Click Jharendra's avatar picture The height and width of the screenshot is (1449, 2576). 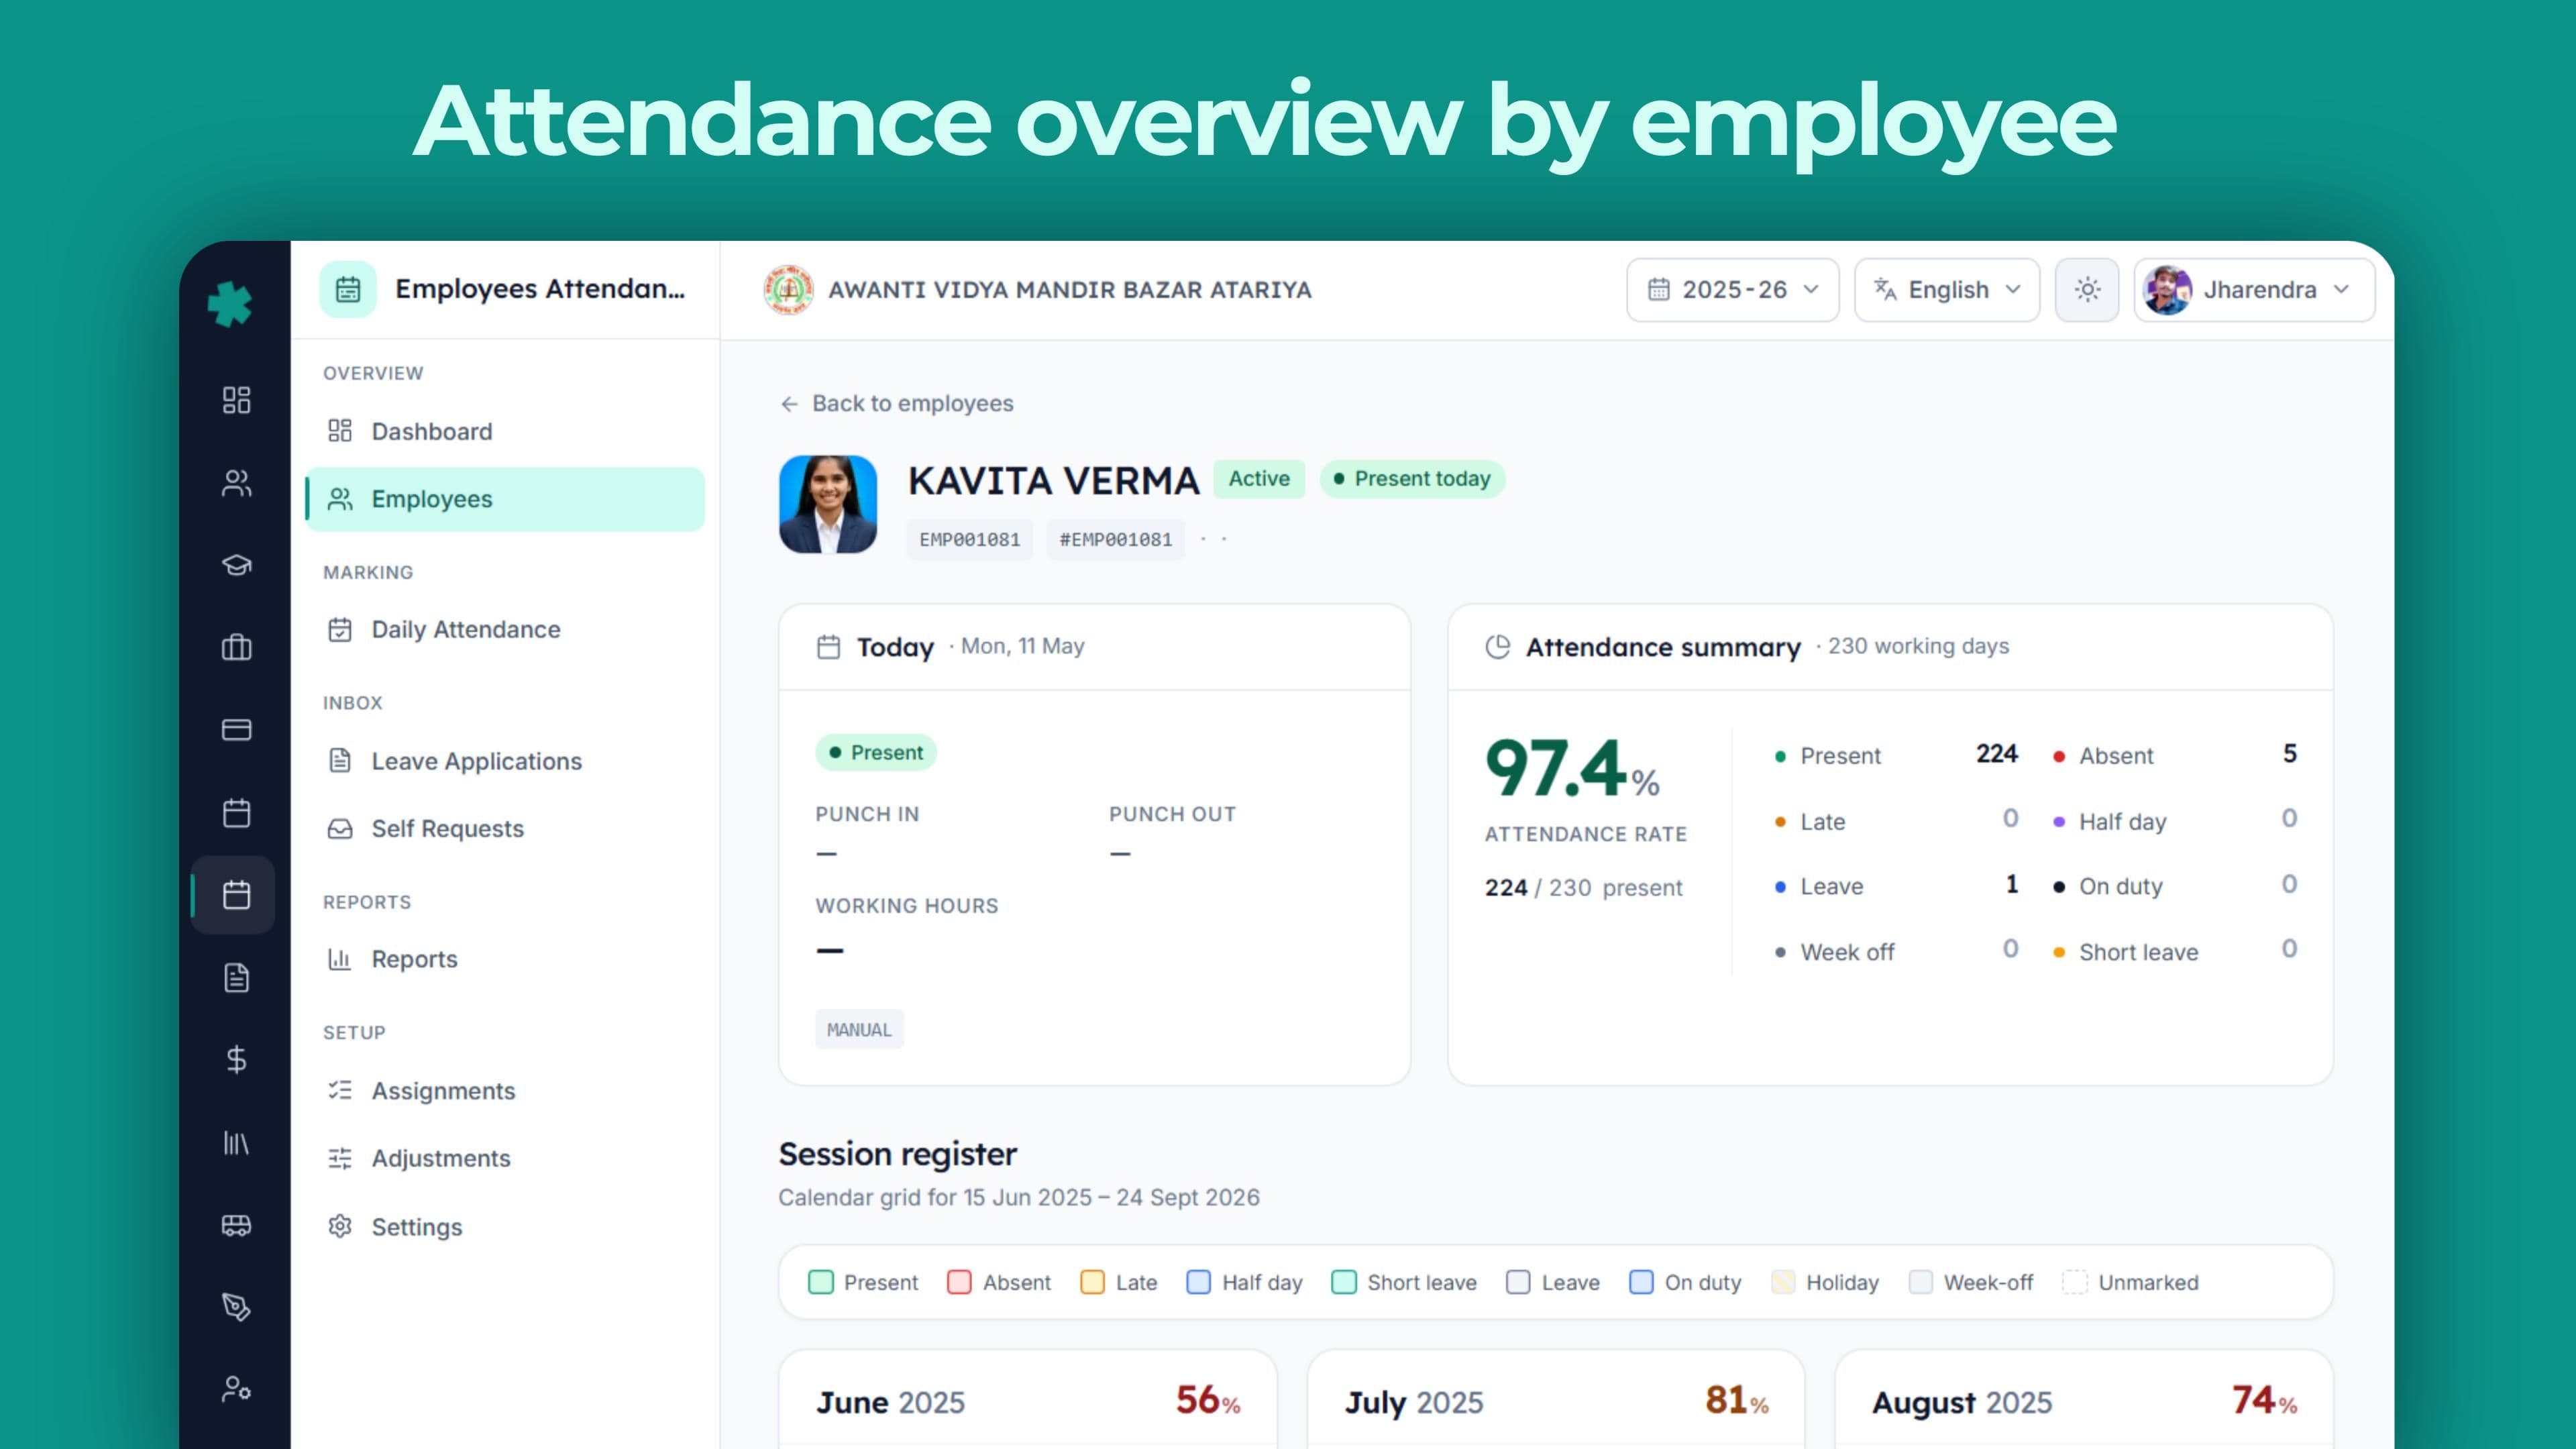tap(2167, 290)
